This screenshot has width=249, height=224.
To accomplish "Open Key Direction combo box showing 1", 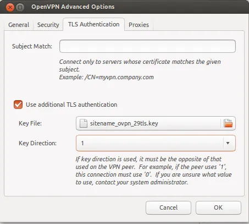I will click(x=156, y=143).
